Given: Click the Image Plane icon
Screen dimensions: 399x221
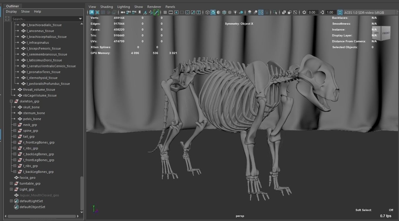Looking at the screenshot, I should tap(145, 12).
